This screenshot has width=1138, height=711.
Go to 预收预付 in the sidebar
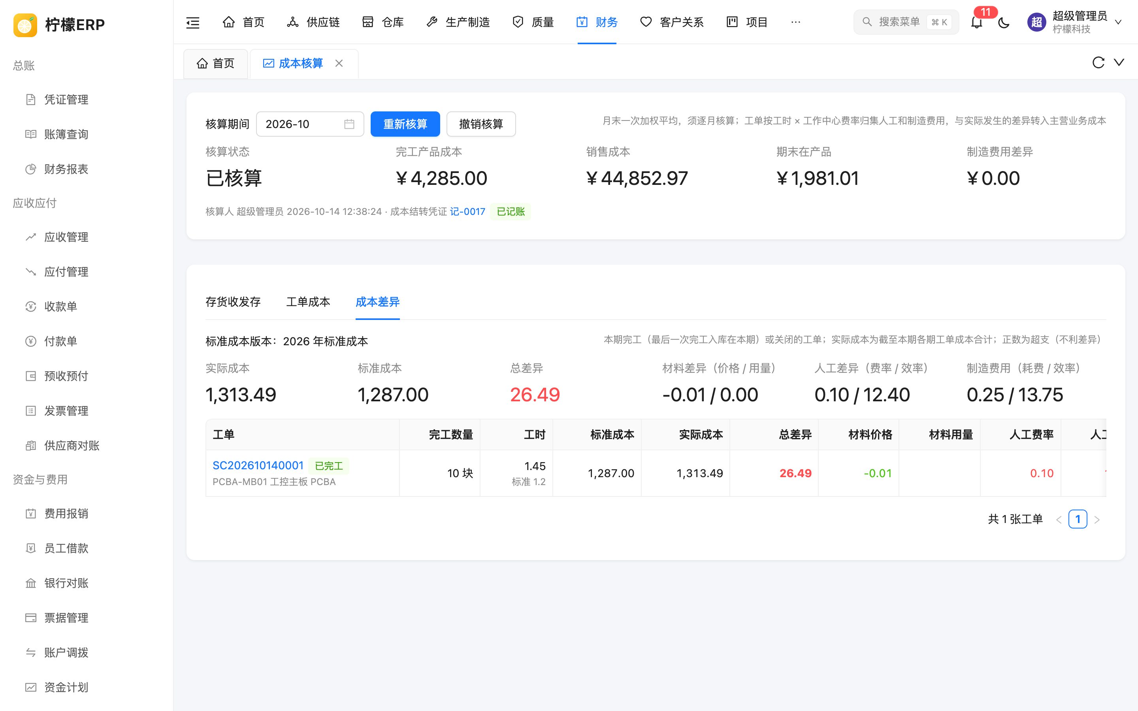point(66,376)
